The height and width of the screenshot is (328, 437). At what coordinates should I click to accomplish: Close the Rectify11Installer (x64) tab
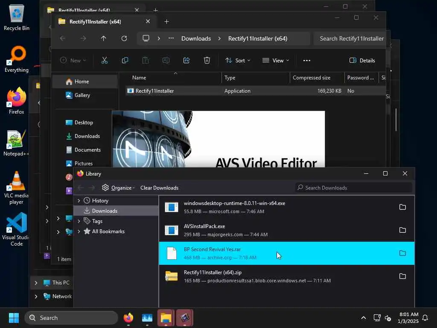click(x=148, y=21)
